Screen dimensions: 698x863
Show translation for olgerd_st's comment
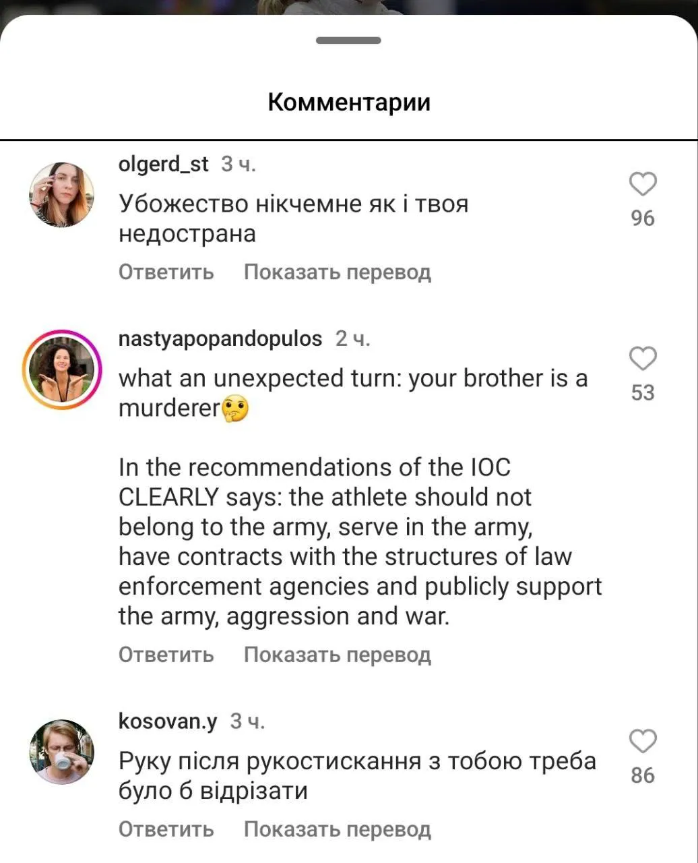337,272
